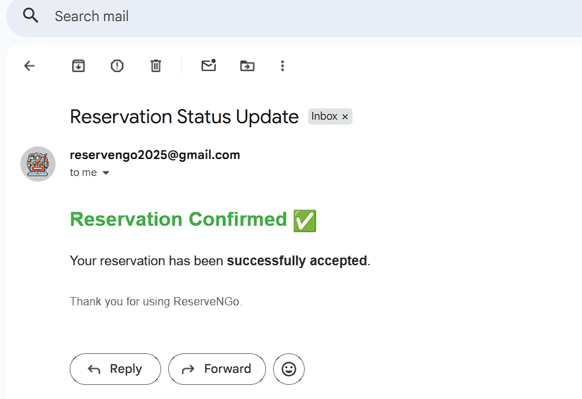Remove the Inbox label with x
Image resolution: width=582 pixels, height=399 pixels.
point(345,117)
